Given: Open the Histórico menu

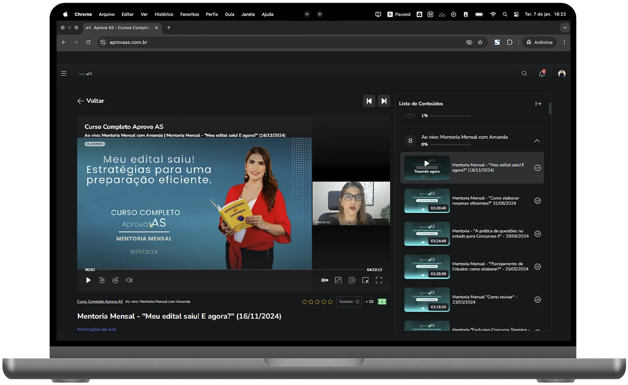Looking at the screenshot, I should [164, 14].
